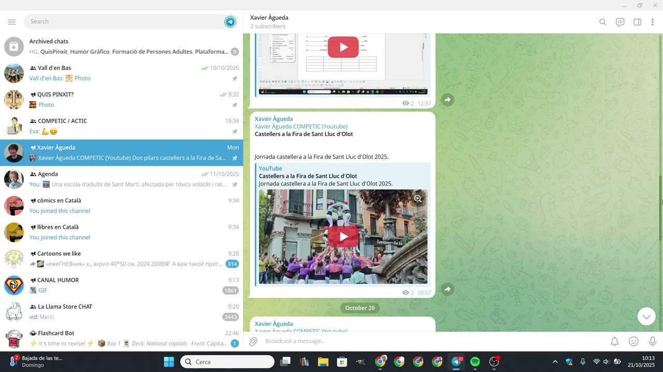Click the 3443 unread badge on La Llama Store
663x372 pixels.
230,317
